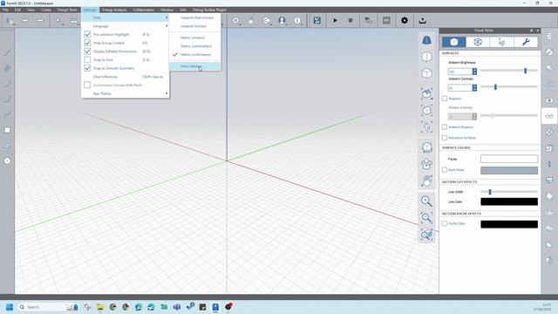Screen dimensions: 558x314
Task: Click the Stop button in the toolbar
Action: (x=350, y=21)
